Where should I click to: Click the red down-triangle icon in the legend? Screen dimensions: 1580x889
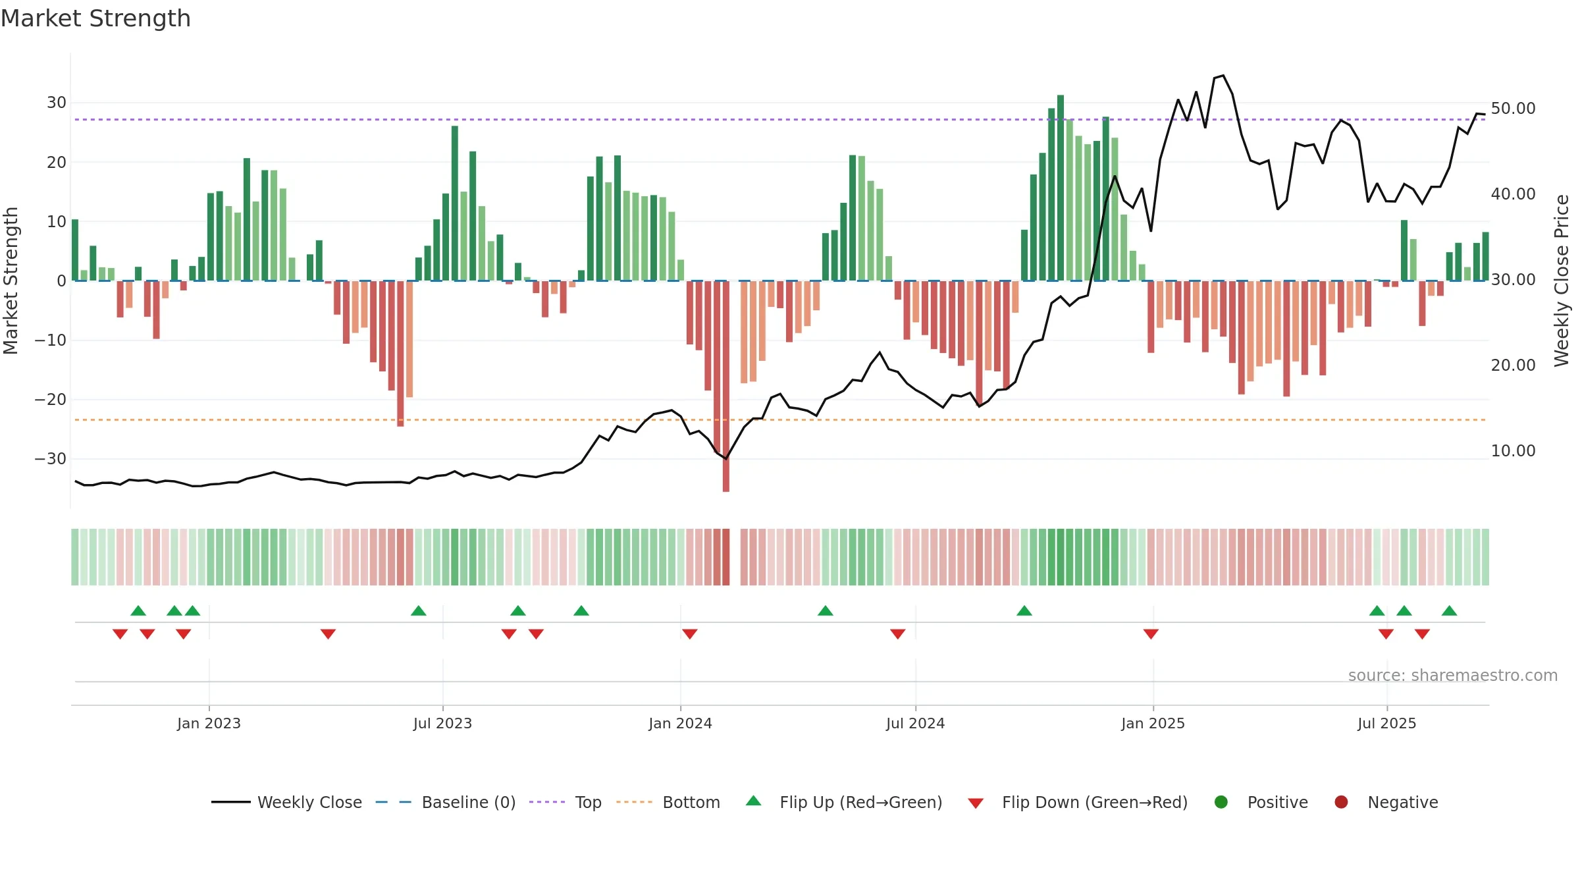(976, 803)
